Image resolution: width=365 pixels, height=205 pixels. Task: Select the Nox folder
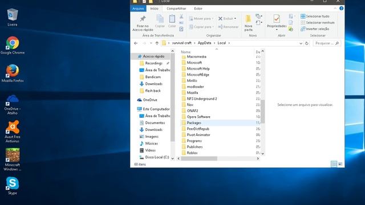click(x=190, y=105)
